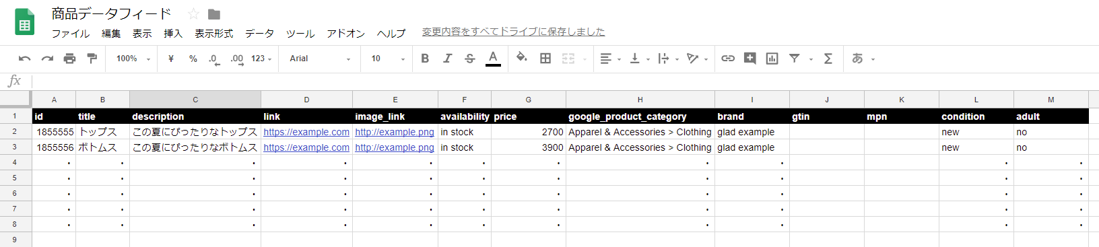The width and height of the screenshot is (1099, 247).
Task: Format as yen currency
Action: (x=171, y=59)
